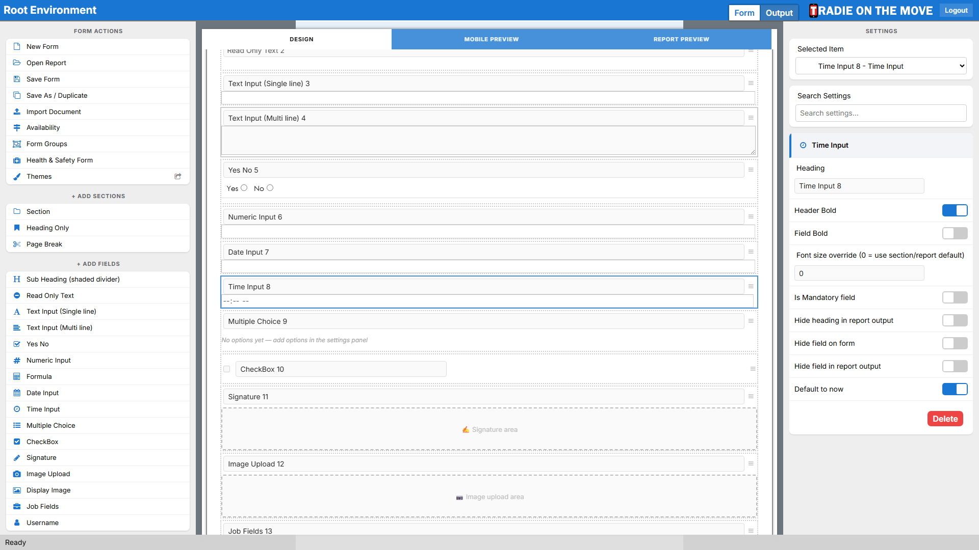Click the New Form page icon

tap(17, 46)
